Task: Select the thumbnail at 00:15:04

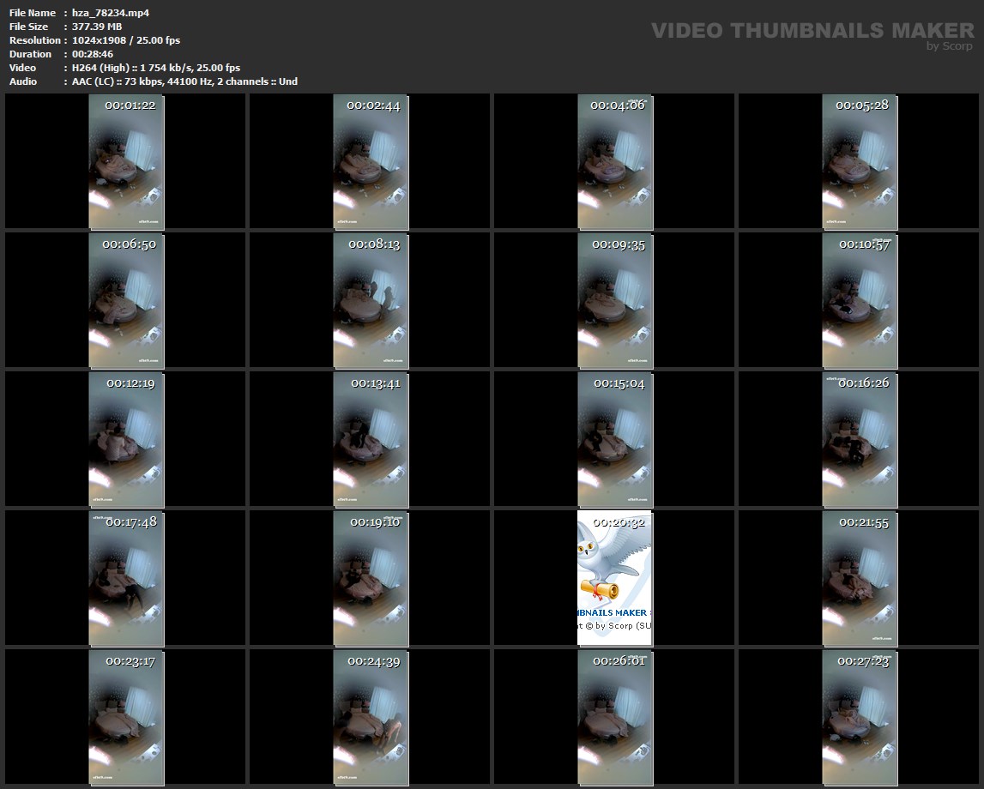Action: (x=615, y=440)
